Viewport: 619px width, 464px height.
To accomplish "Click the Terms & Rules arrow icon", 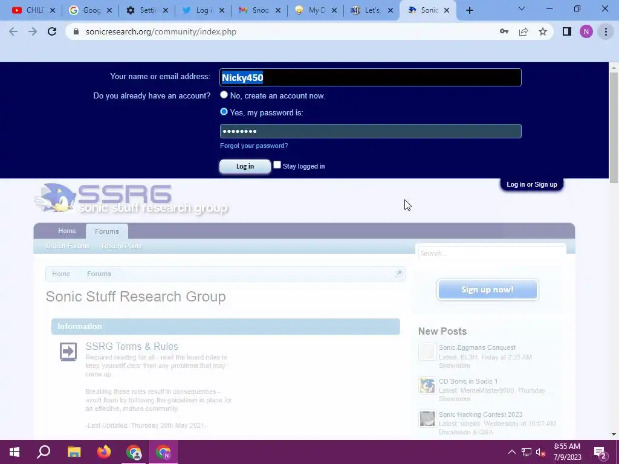I will pos(68,352).
